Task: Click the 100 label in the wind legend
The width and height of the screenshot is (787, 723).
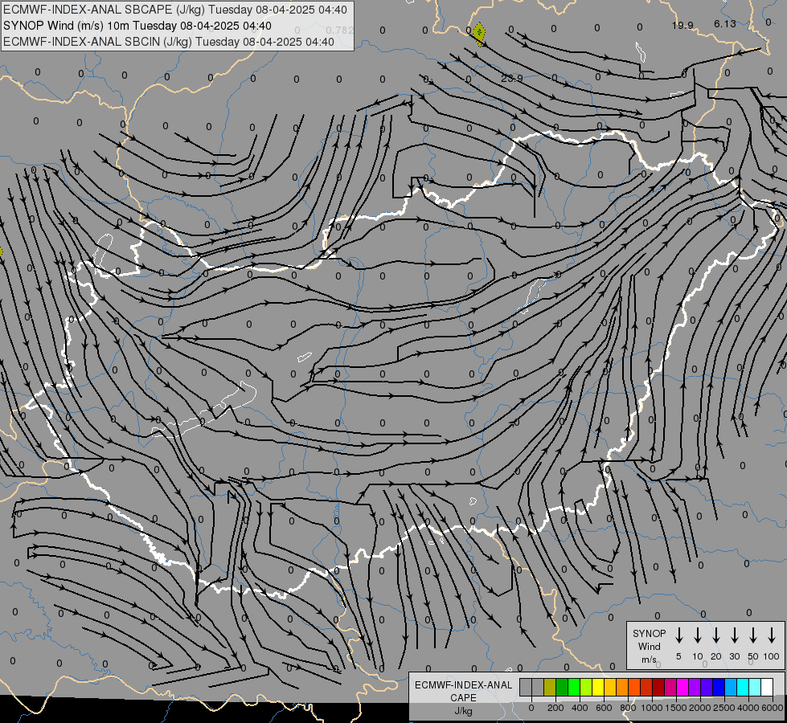Action: coord(772,656)
